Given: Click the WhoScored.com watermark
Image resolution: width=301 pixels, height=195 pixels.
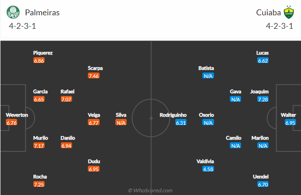Looking at the screenshot, I should (x=150, y=190).
